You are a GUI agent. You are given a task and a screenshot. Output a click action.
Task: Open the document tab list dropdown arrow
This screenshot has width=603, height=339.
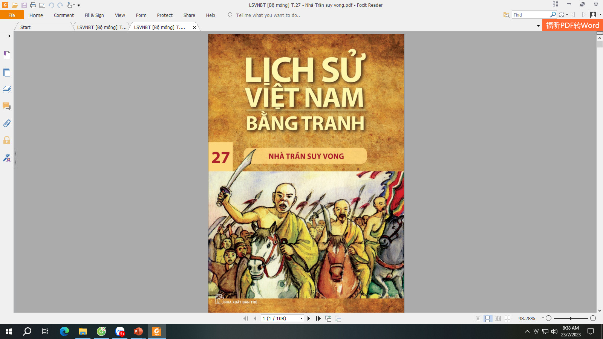pyautogui.click(x=538, y=26)
